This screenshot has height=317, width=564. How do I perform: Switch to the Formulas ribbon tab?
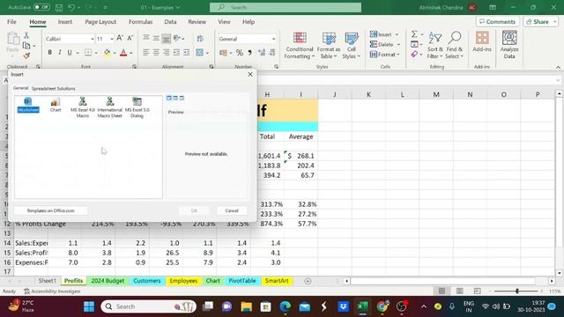point(140,22)
